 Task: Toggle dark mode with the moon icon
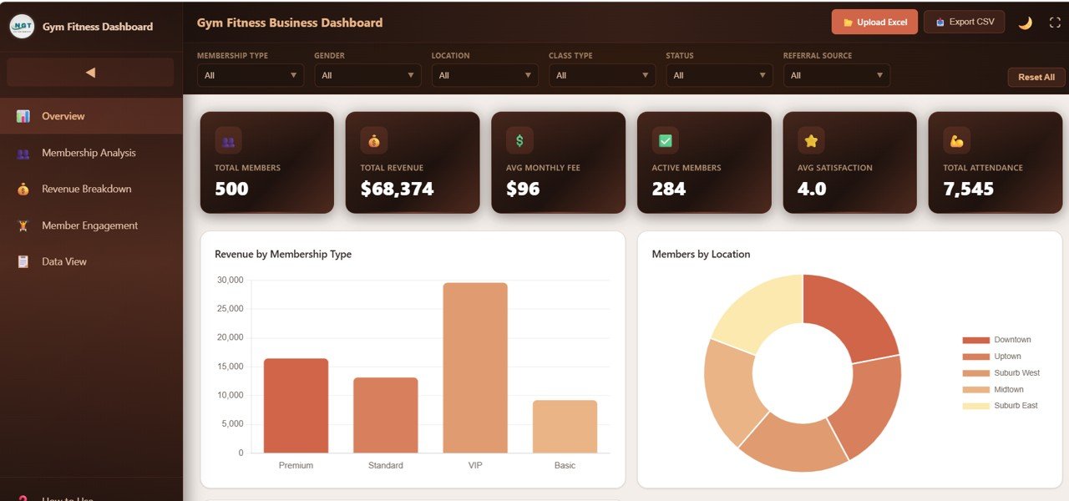[x=1026, y=22]
